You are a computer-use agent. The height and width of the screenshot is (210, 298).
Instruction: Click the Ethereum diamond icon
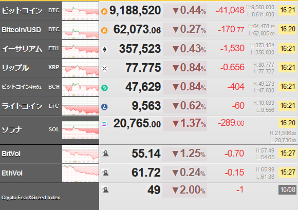[x=104, y=49]
